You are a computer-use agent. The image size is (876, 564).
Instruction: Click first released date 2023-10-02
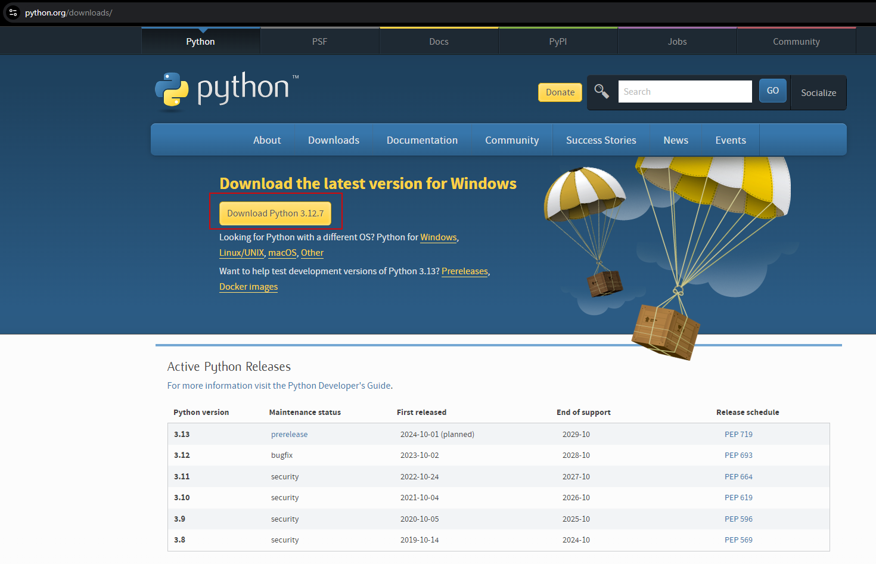point(420,455)
